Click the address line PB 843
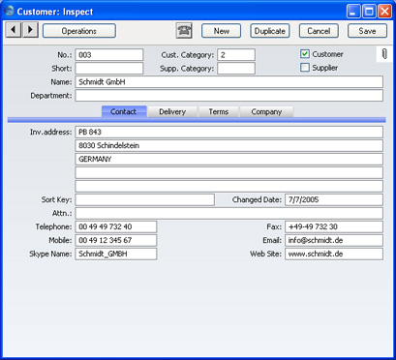 tap(229, 132)
